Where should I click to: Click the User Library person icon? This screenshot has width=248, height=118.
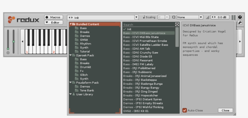pyautogui.click(x=73, y=94)
